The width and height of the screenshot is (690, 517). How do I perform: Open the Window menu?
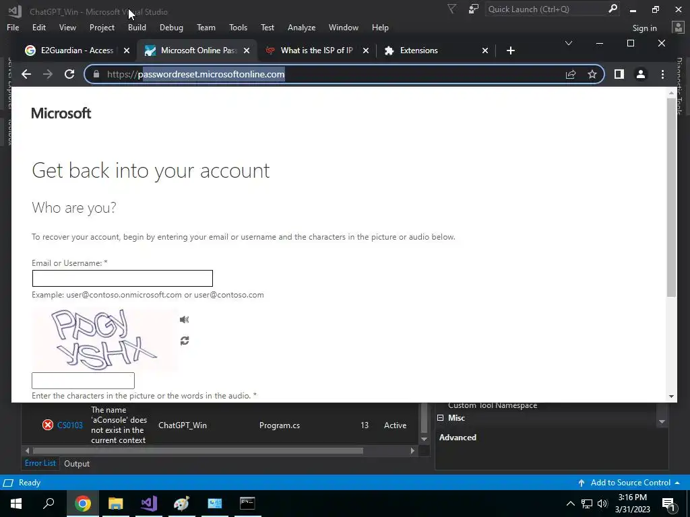[x=343, y=28]
